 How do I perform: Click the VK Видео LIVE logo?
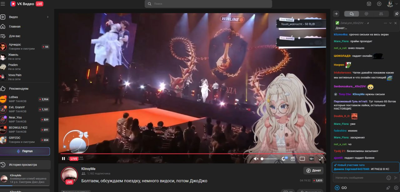tap(27, 4)
